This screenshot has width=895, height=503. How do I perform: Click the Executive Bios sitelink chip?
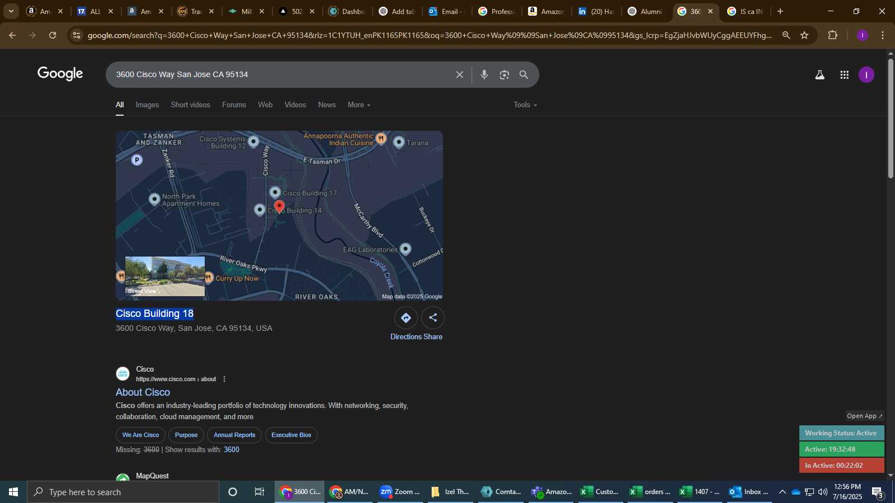(291, 435)
